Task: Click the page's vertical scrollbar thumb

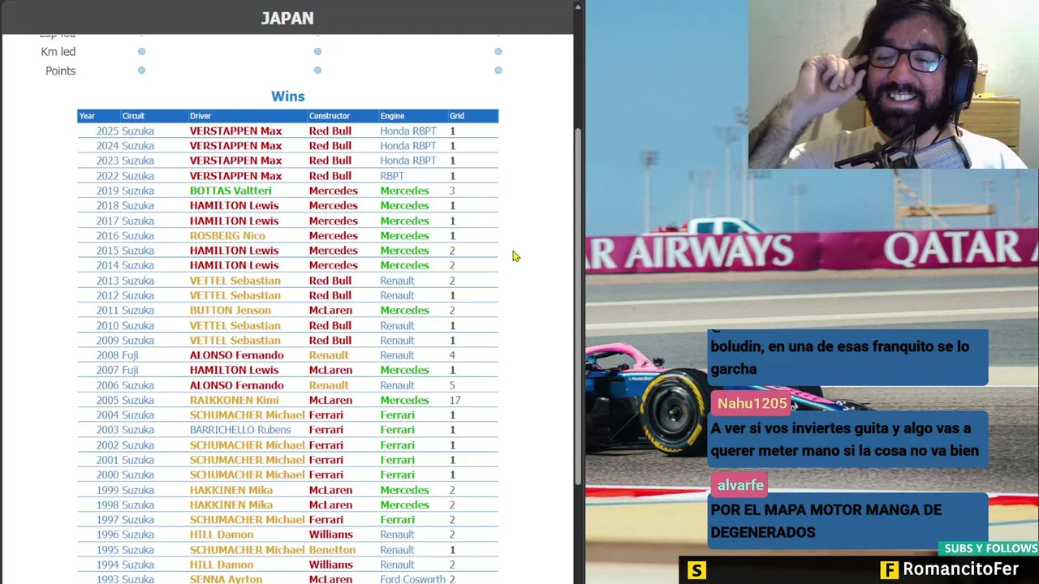Action: [x=579, y=307]
